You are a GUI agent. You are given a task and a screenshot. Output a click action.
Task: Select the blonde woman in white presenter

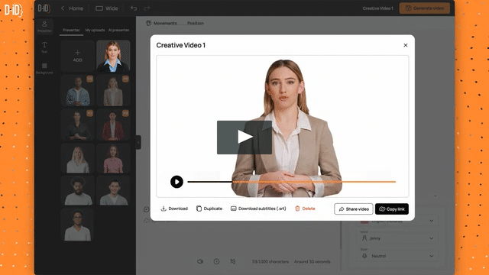[78, 158]
